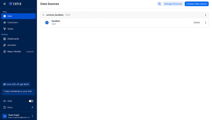Click the Upgrade label beside Report Builder

coord(30,51)
